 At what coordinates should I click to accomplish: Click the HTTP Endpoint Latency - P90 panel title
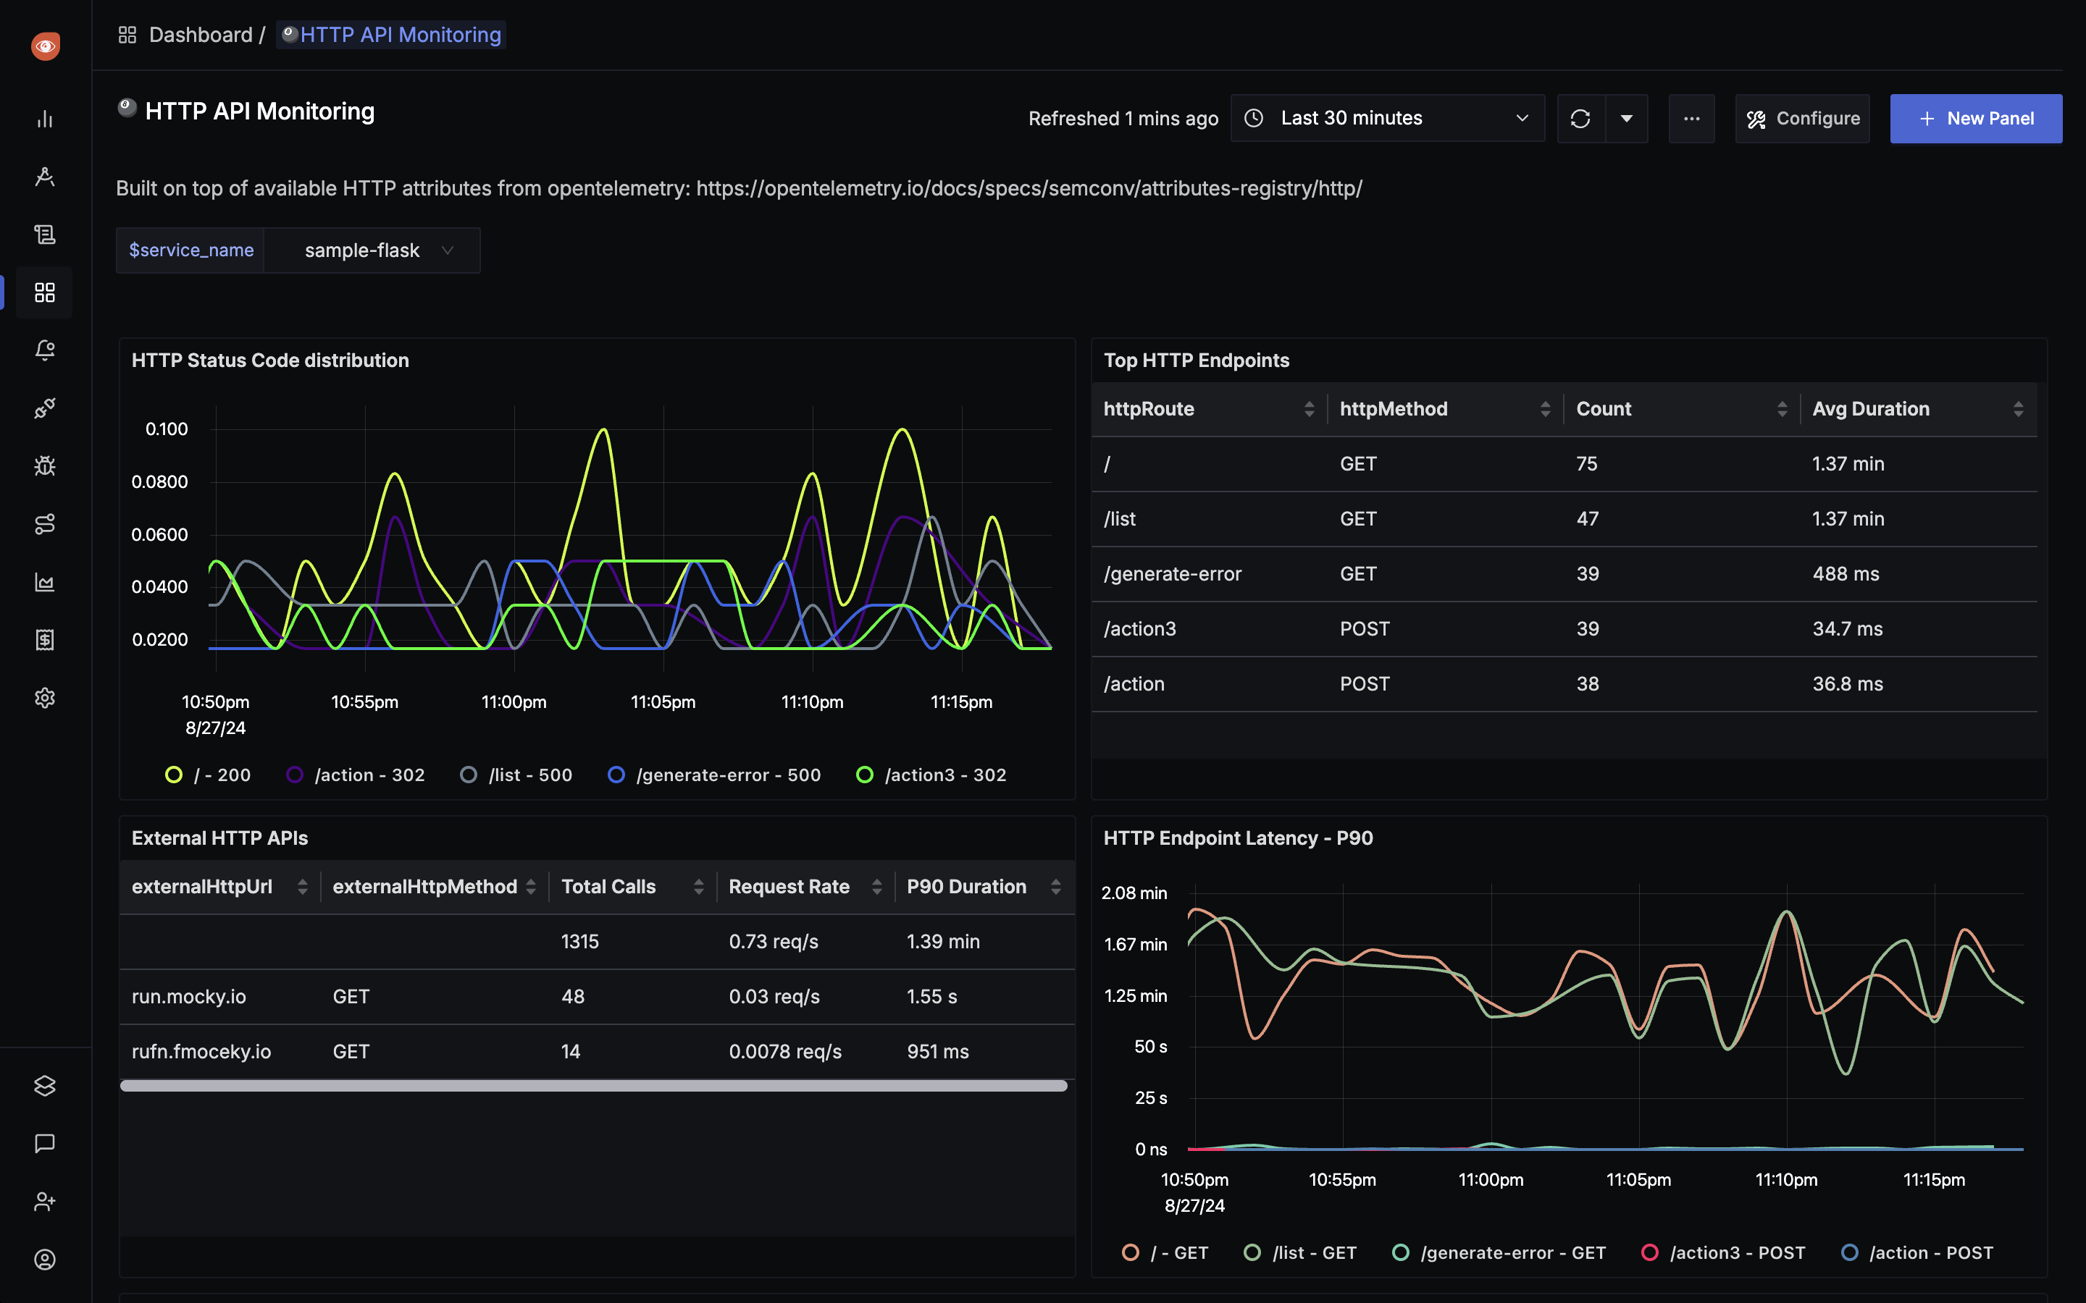tap(1238, 838)
